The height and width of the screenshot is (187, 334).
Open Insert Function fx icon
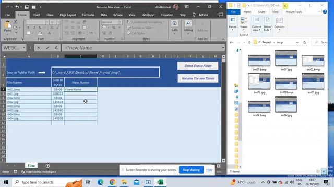(x=56, y=48)
